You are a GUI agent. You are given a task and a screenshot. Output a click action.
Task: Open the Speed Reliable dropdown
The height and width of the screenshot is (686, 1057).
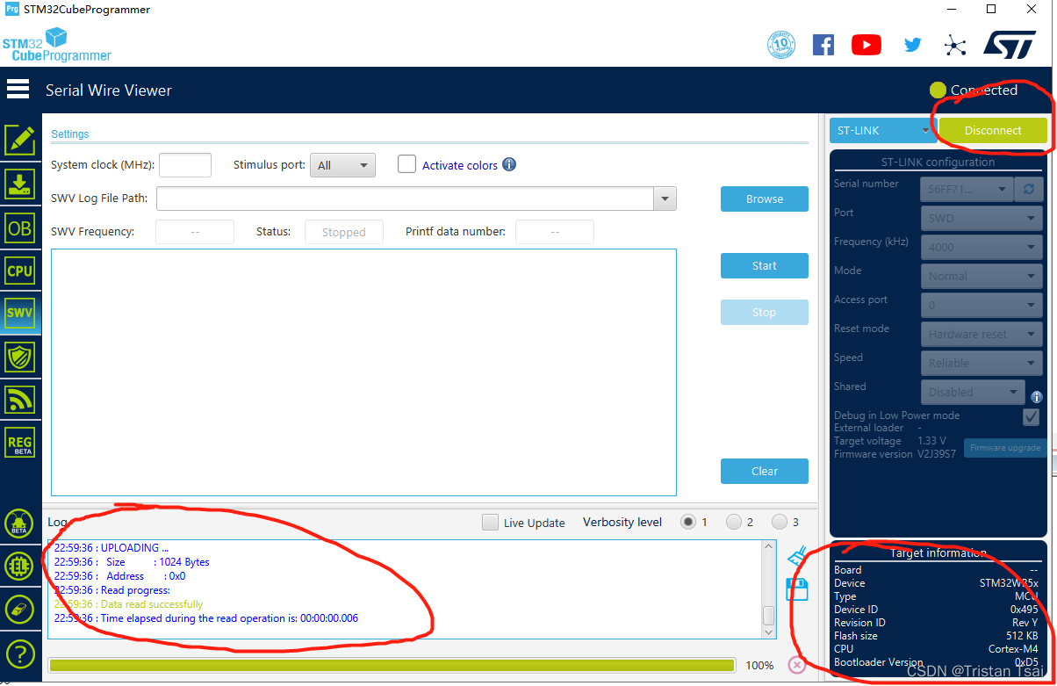[981, 363]
